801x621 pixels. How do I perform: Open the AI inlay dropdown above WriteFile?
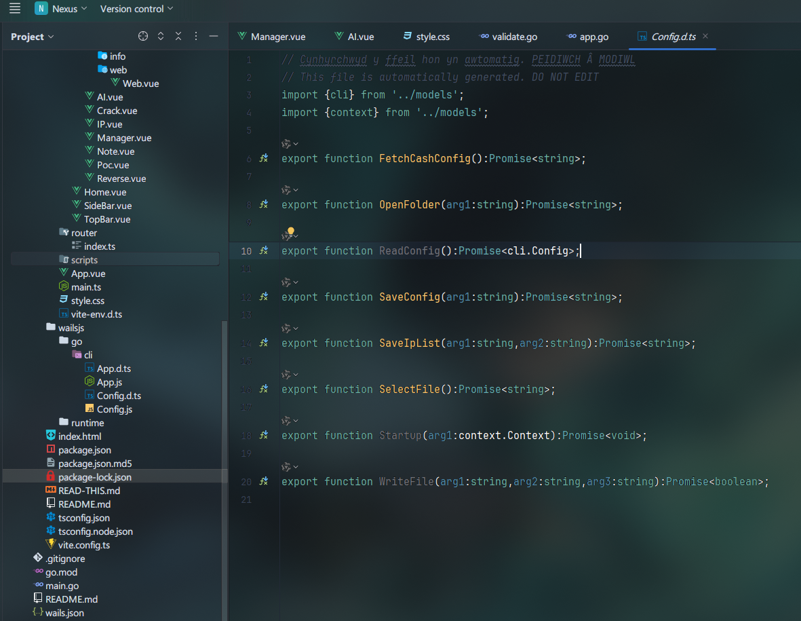290,467
